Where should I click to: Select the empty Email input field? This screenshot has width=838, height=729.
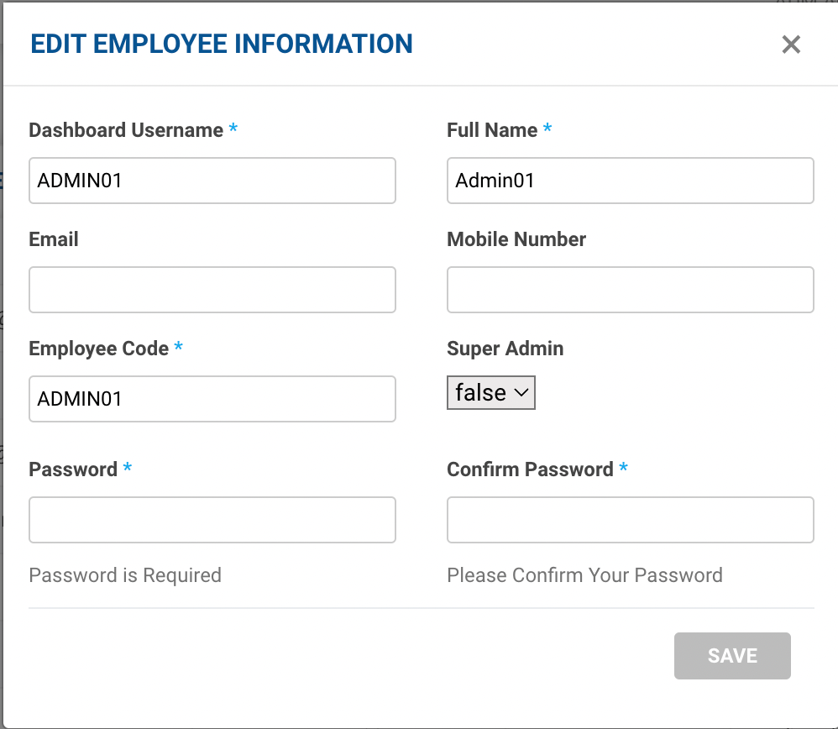[212, 290]
